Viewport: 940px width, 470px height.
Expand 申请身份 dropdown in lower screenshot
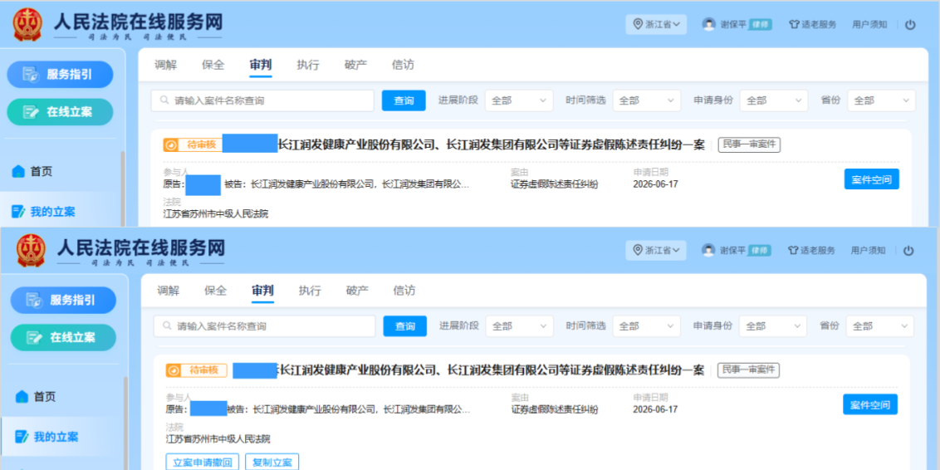773,326
